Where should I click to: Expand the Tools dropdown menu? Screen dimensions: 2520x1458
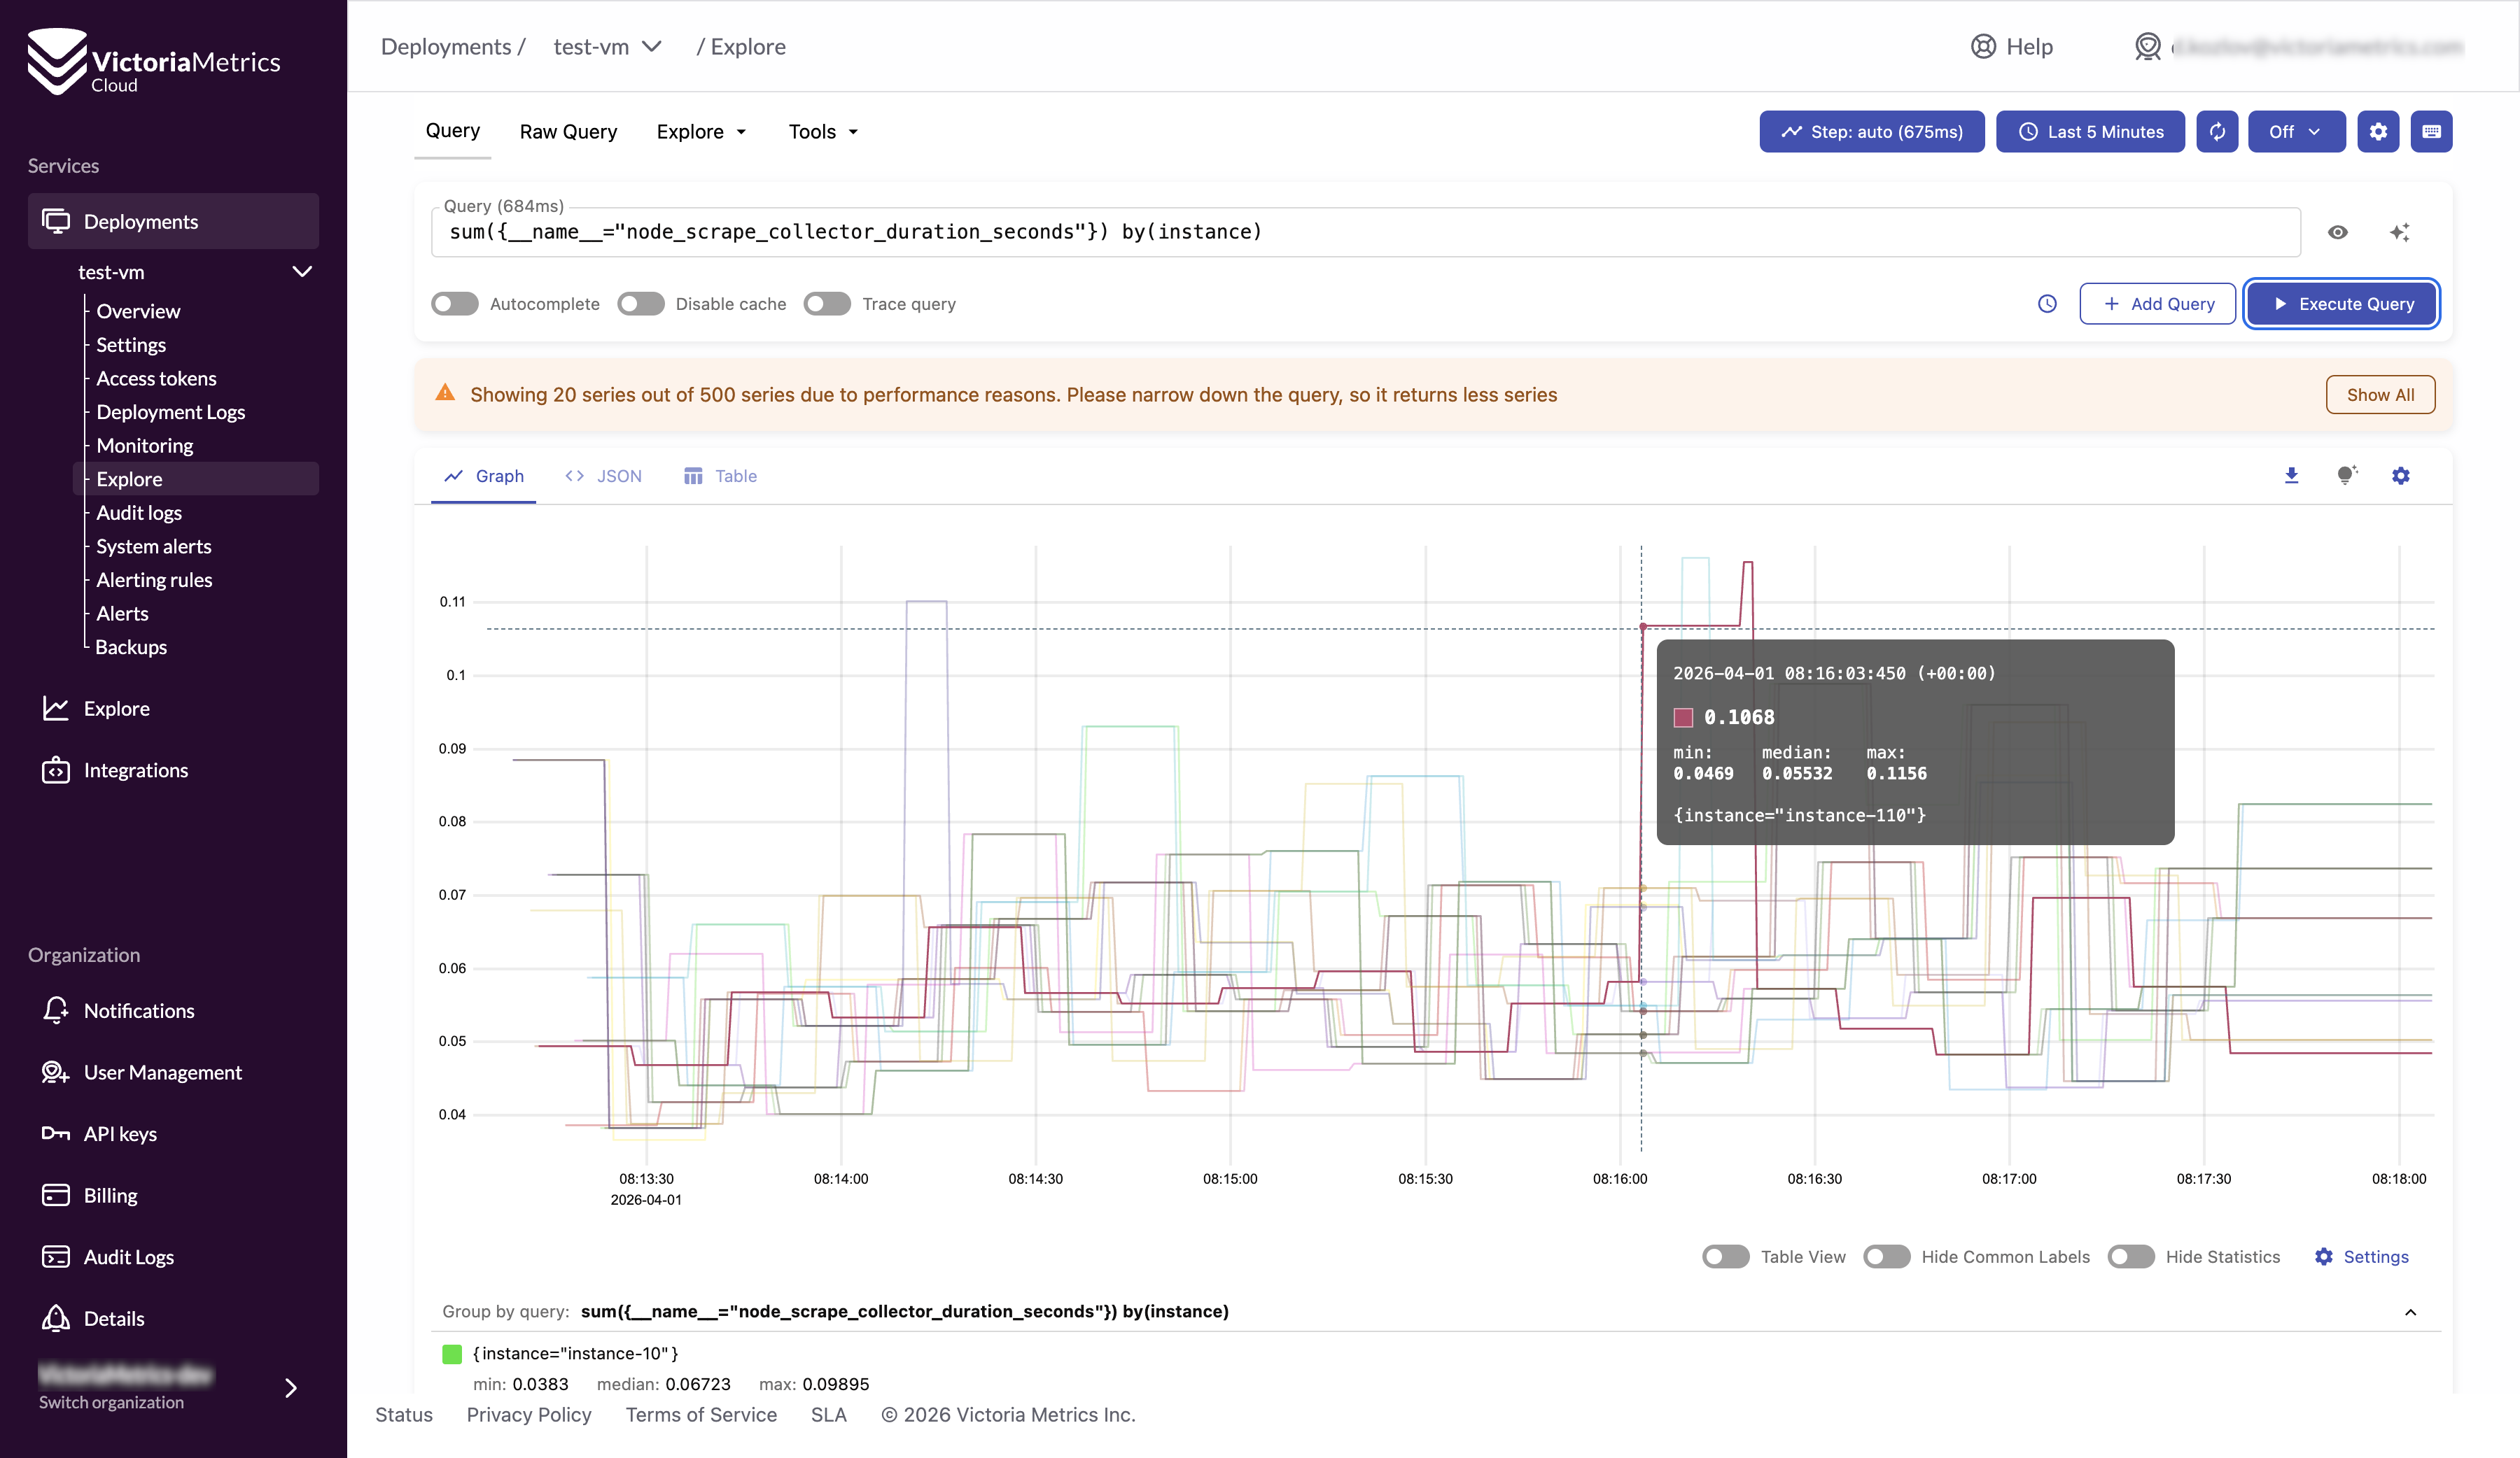[x=822, y=132]
